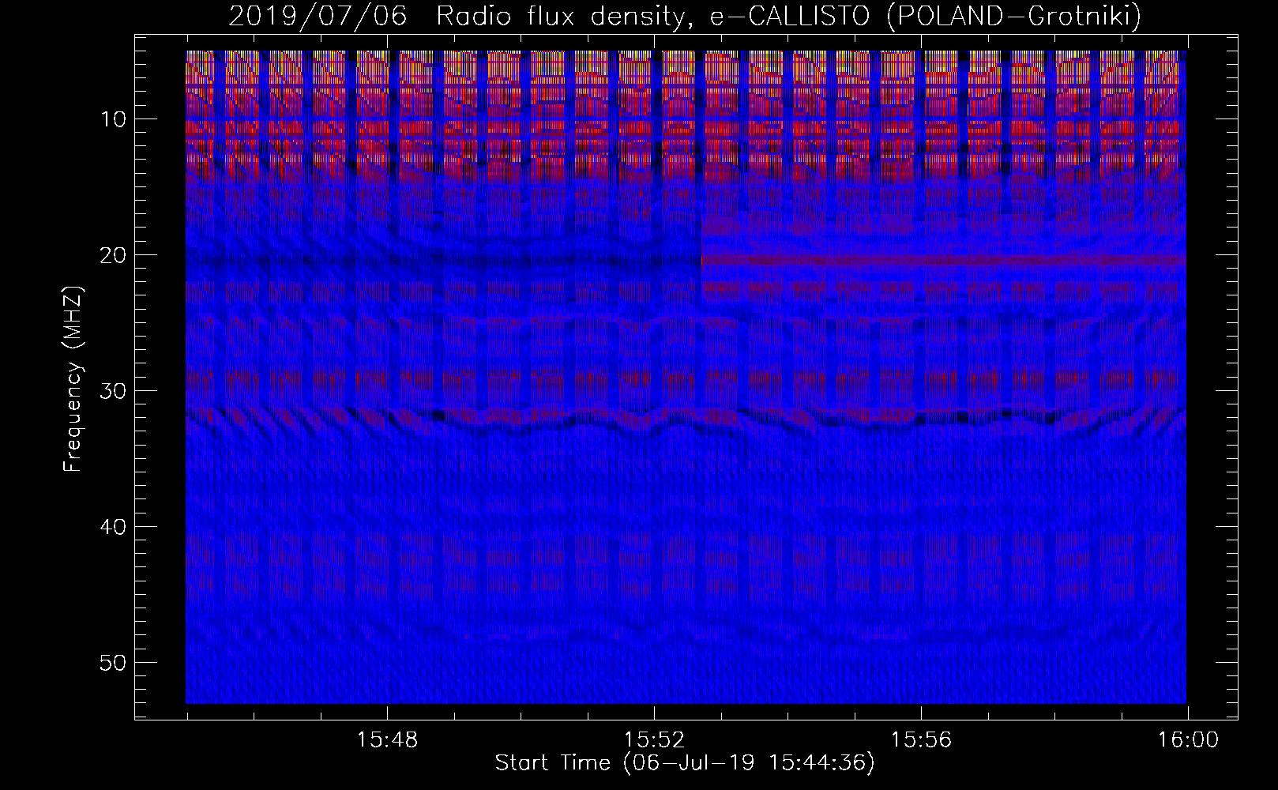Click the '15:48' time tick label
The image size is (1278, 790).
pos(387,740)
